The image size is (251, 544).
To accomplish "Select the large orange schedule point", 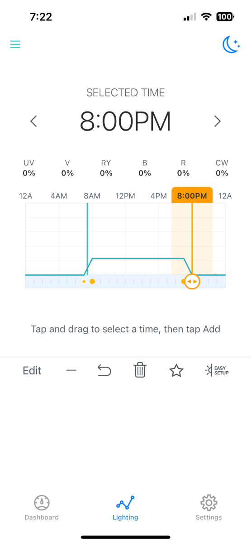I will (92, 282).
